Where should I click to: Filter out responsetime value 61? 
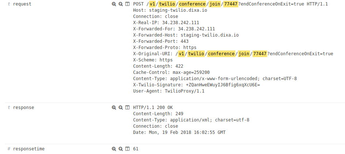[121, 149]
